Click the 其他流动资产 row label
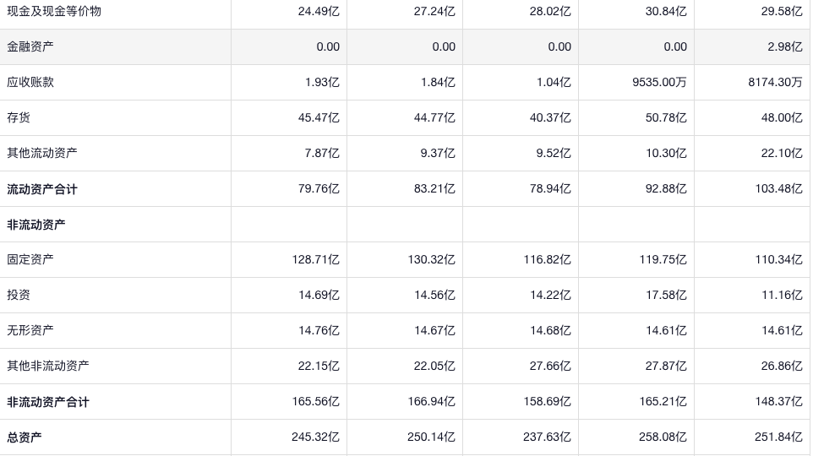This screenshot has height=456, width=813. (42, 153)
